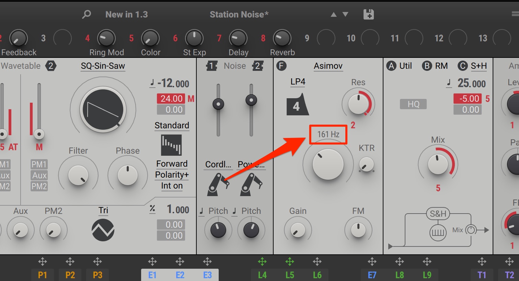Click the LP4 filter shape icon
Screen dimensions: 519x281
[x=297, y=104]
